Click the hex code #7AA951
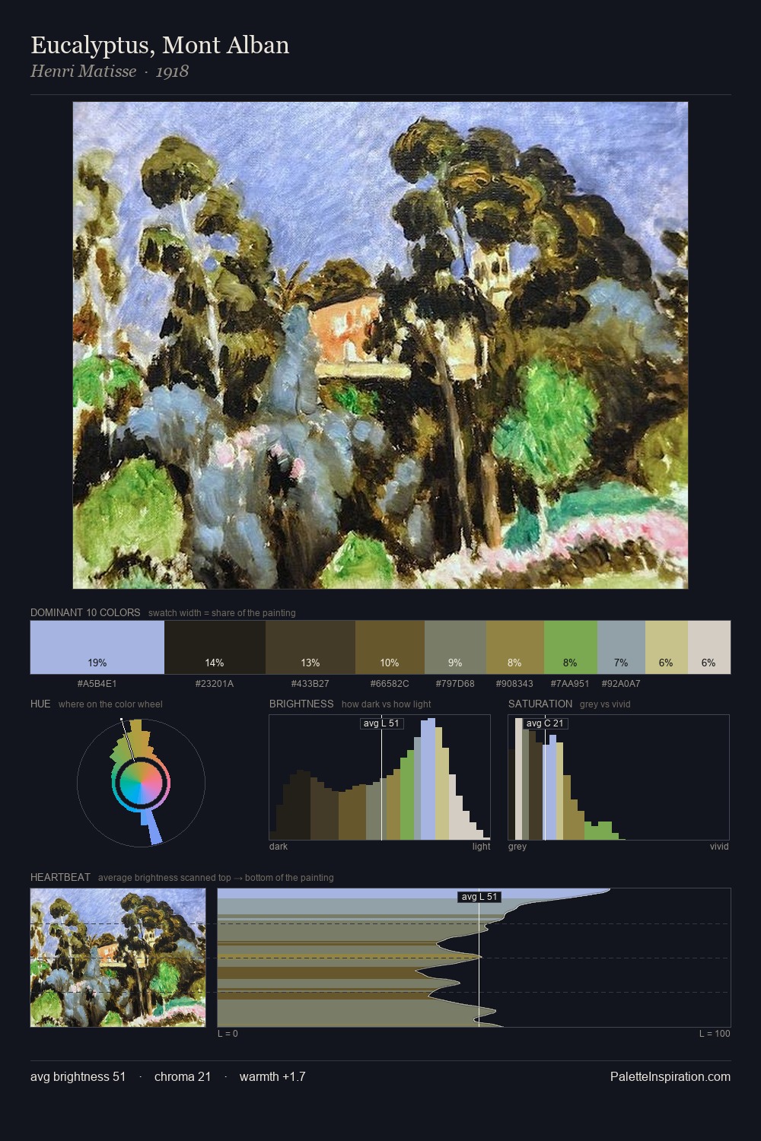Viewport: 761px width, 1141px height. tap(571, 684)
